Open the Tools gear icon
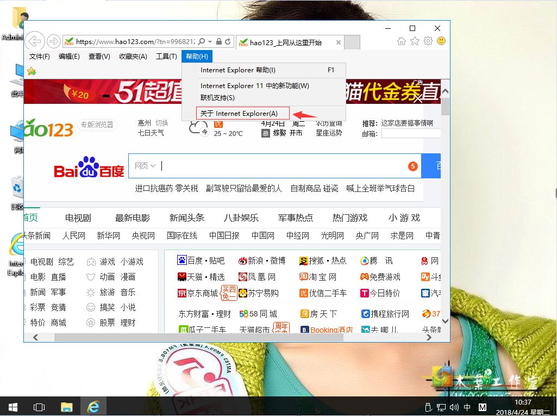 pos(428,41)
